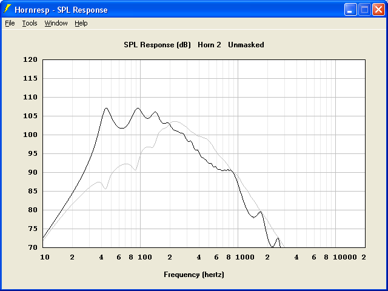
Task: Open the File menu
Action: point(10,23)
